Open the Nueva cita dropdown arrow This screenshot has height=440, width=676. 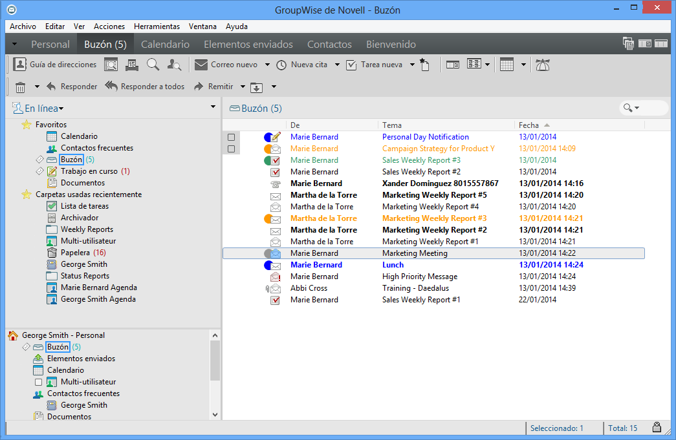pyautogui.click(x=337, y=65)
